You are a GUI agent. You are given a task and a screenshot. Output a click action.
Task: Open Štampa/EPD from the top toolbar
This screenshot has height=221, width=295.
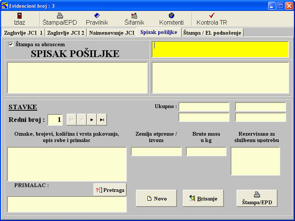point(60,19)
